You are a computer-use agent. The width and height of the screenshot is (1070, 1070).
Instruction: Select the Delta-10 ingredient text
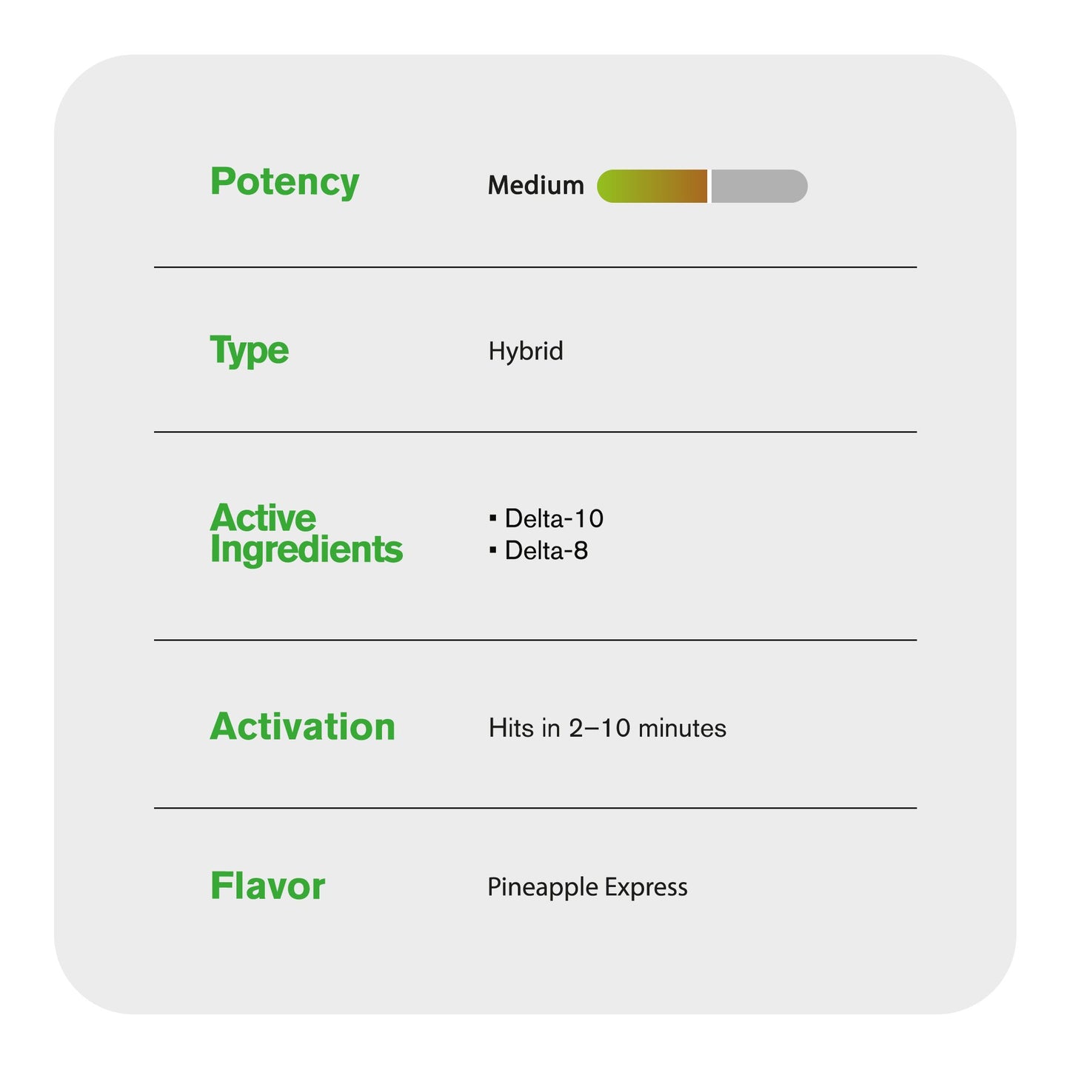[554, 518]
